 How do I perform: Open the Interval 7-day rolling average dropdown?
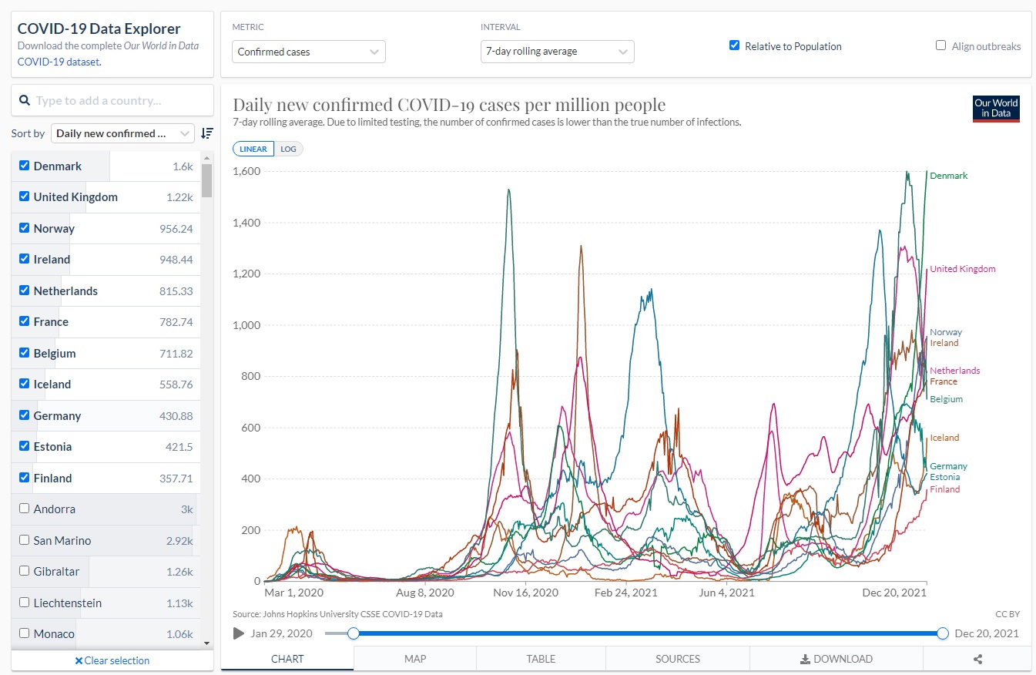tap(557, 52)
